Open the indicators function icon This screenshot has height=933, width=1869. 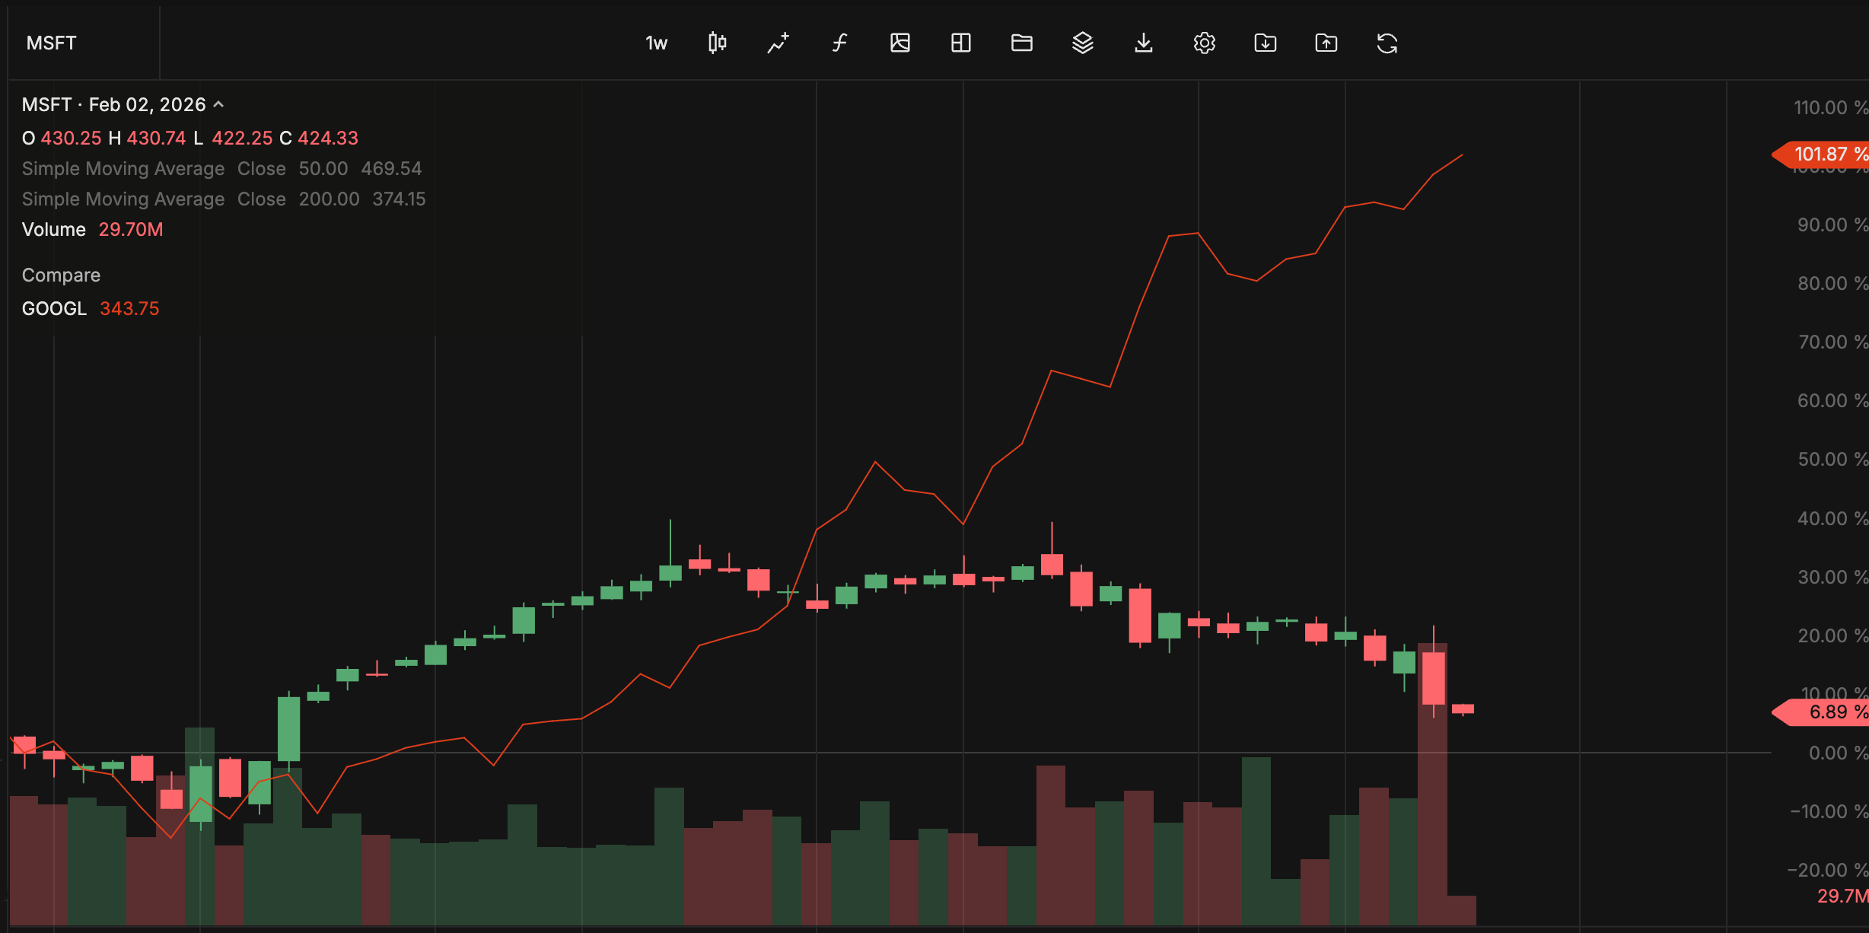[x=839, y=43]
